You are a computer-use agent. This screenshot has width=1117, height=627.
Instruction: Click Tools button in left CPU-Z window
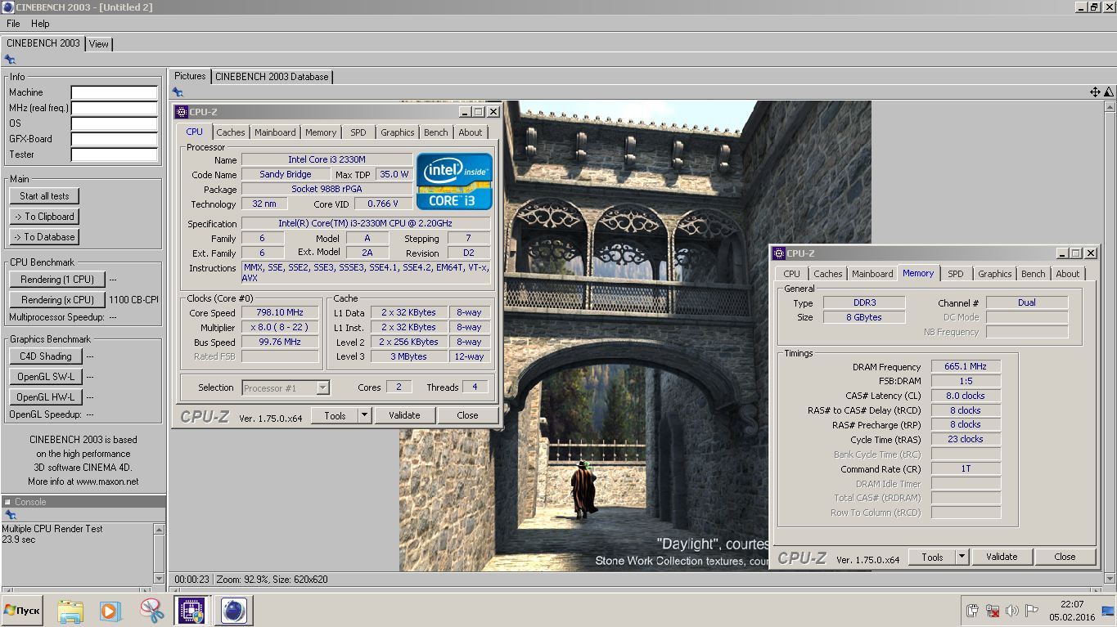click(335, 415)
